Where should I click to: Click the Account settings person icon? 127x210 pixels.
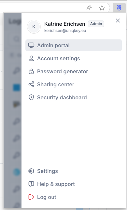(x=31, y=58)
